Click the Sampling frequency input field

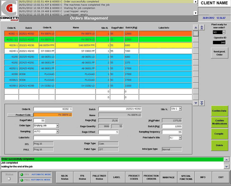[172, 132]
